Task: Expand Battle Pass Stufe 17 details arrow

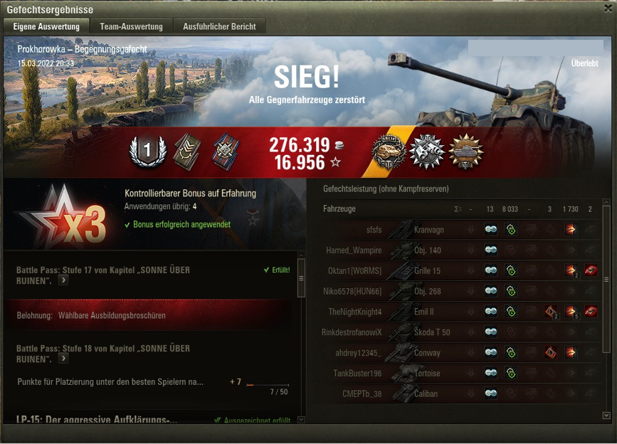Action: (x=63, y=280)
